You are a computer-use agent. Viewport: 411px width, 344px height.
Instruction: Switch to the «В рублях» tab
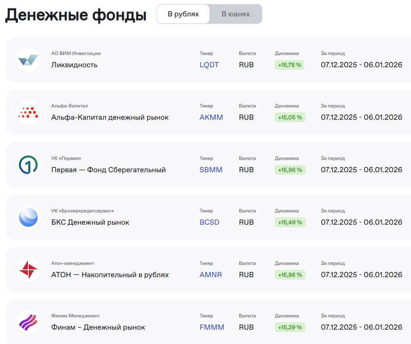[x=183, y=14]
